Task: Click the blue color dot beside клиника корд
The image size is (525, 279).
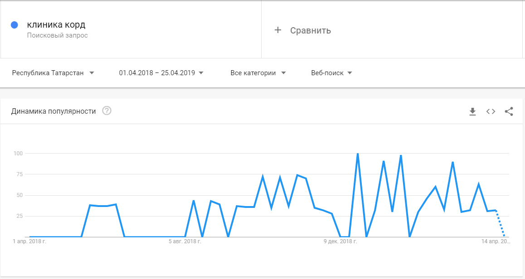Action: [15, 25]
